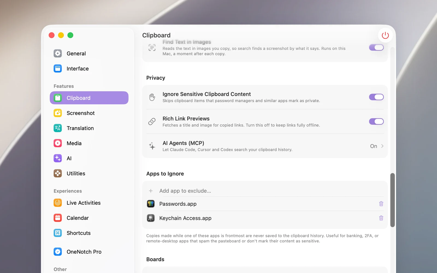Click the Translation icon in sidebar
437x273 pixels.
(x=58, y=128)
